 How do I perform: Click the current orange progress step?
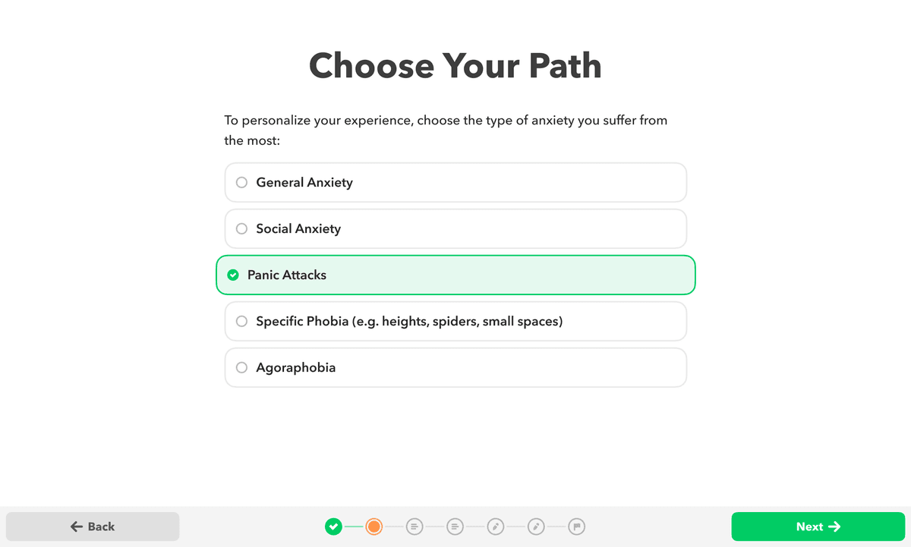(x=374, y=527)
